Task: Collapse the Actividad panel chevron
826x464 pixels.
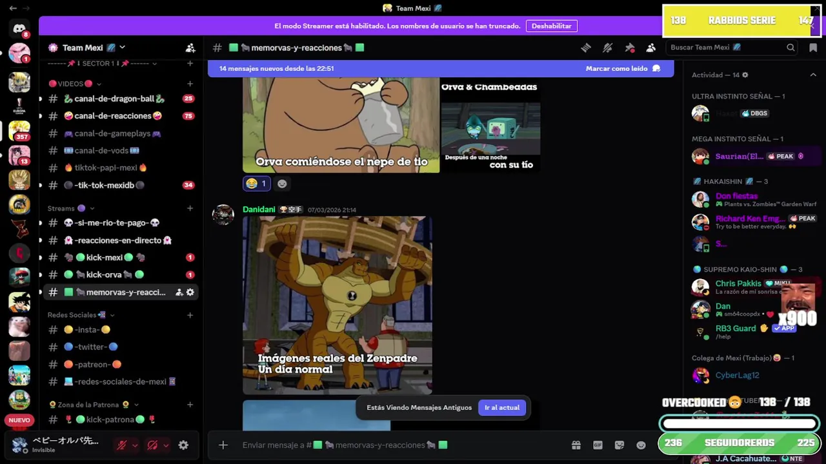Action: click(813, 75)
